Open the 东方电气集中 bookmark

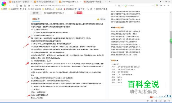click(101, 9)
